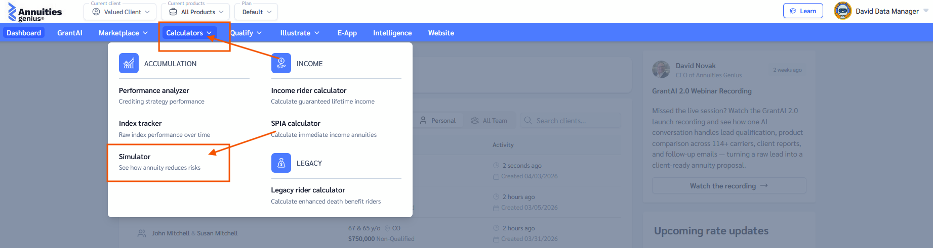Image resolution: width=933 pixels, height=248 pixels.
Task: Click the David Data Manager name
Action: click(887, 11)
